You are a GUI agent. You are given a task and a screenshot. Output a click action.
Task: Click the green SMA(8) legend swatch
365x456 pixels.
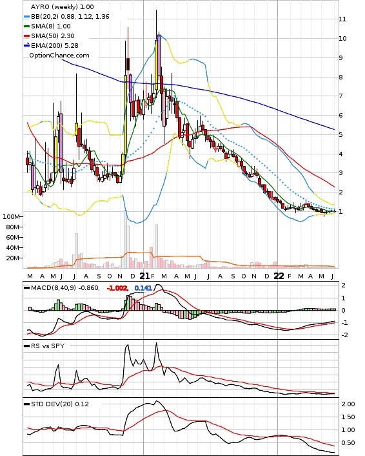pyautogui.click(x=26, y=26)
